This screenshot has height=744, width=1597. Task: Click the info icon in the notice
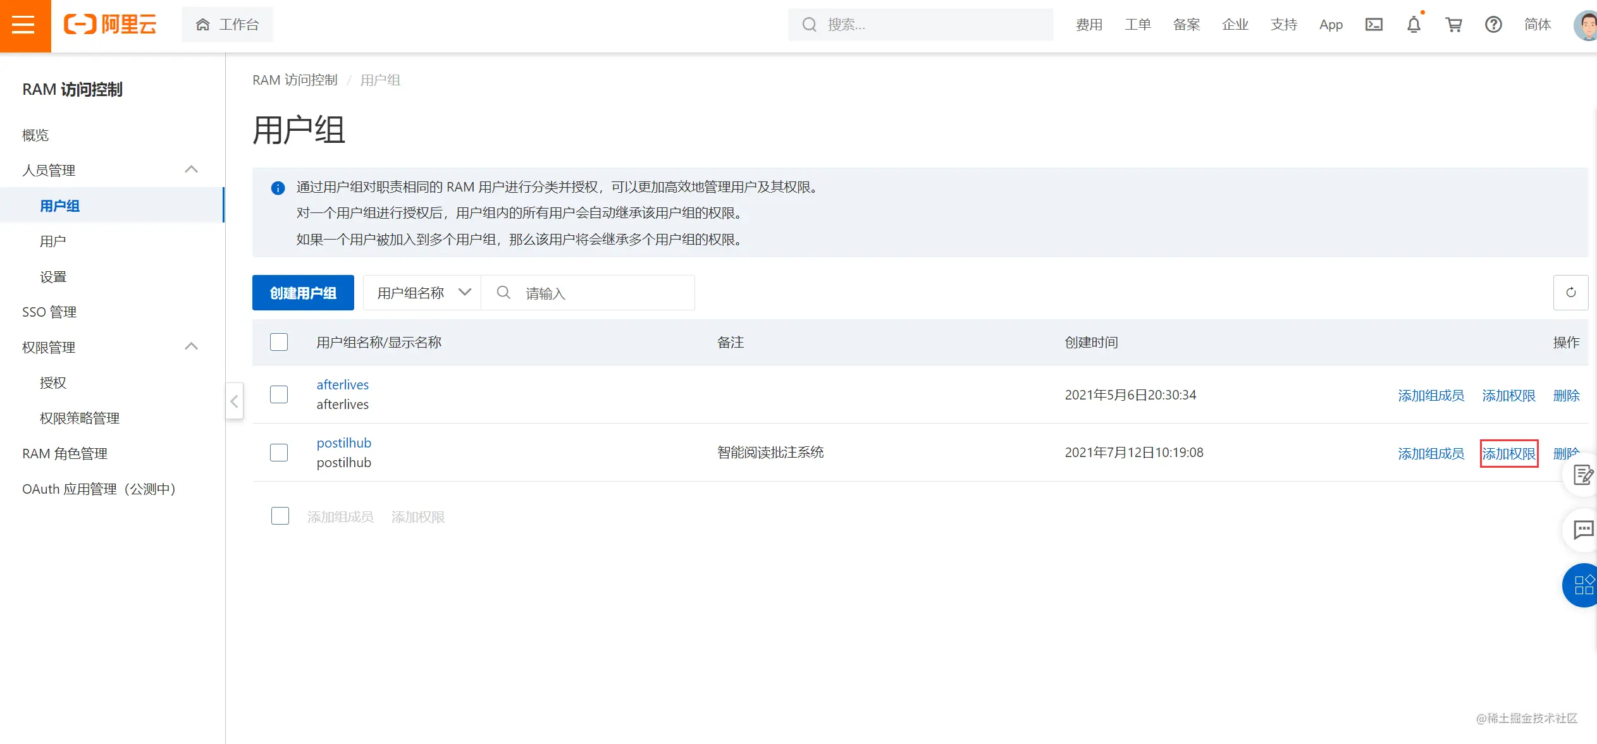(278, 188)
